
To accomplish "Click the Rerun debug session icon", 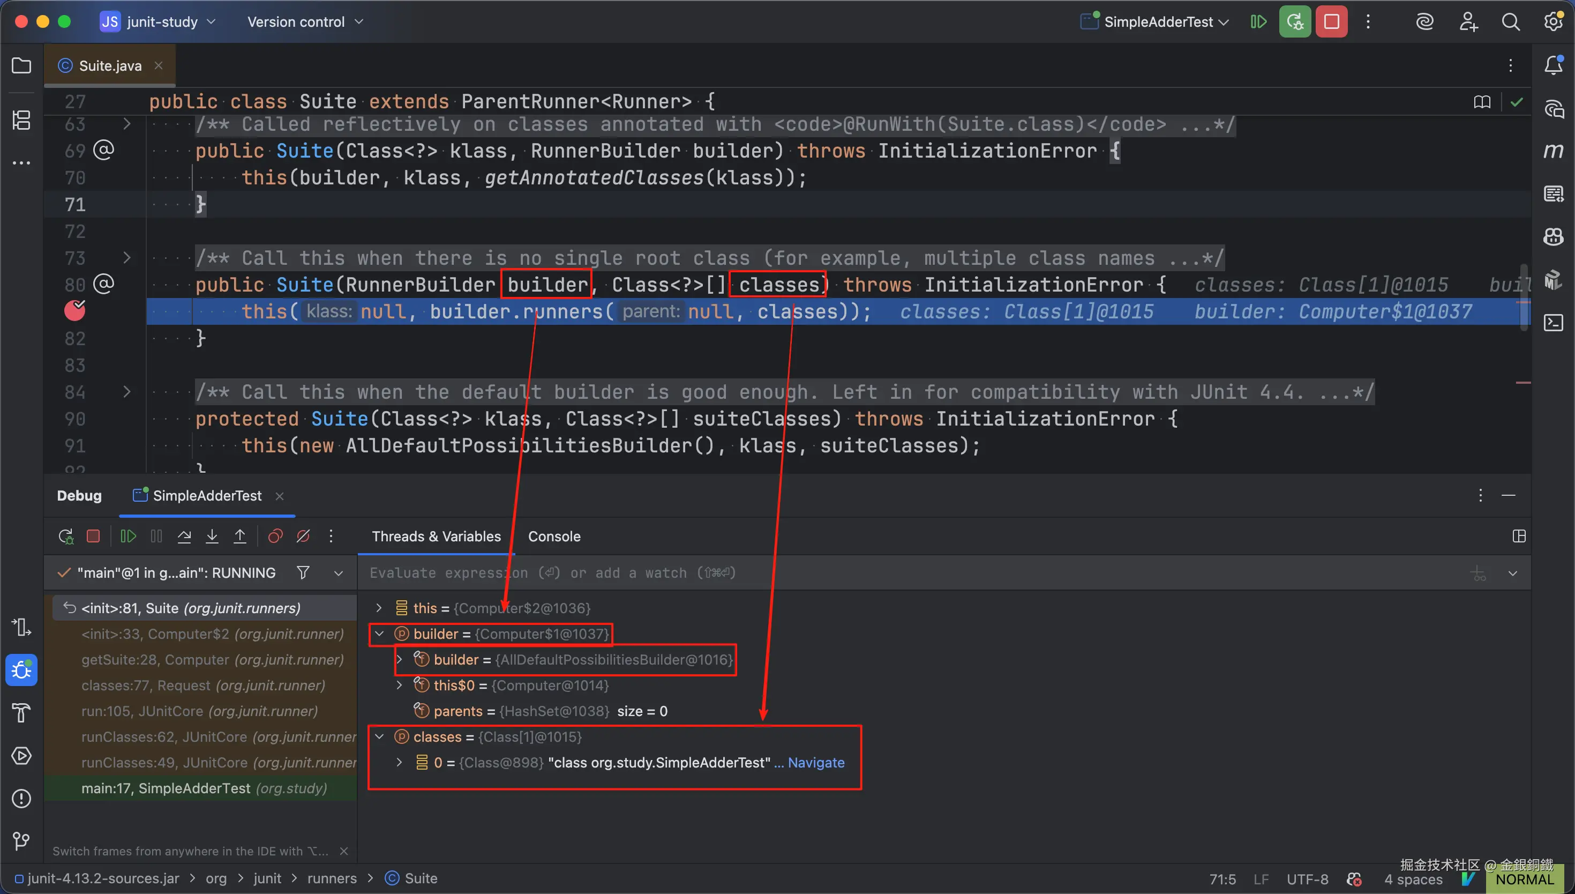I will 66,536.
